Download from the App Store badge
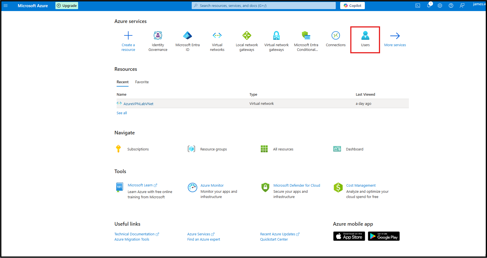The image size is (487, 258). coord(349,236)
